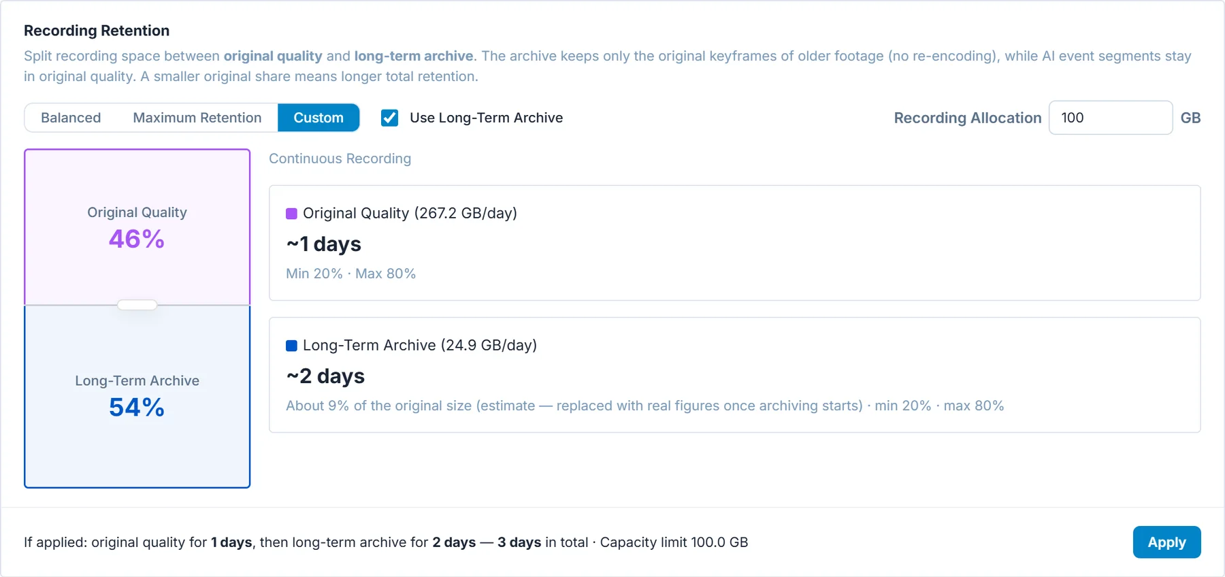Grab the split handle between quality regions

137,305
